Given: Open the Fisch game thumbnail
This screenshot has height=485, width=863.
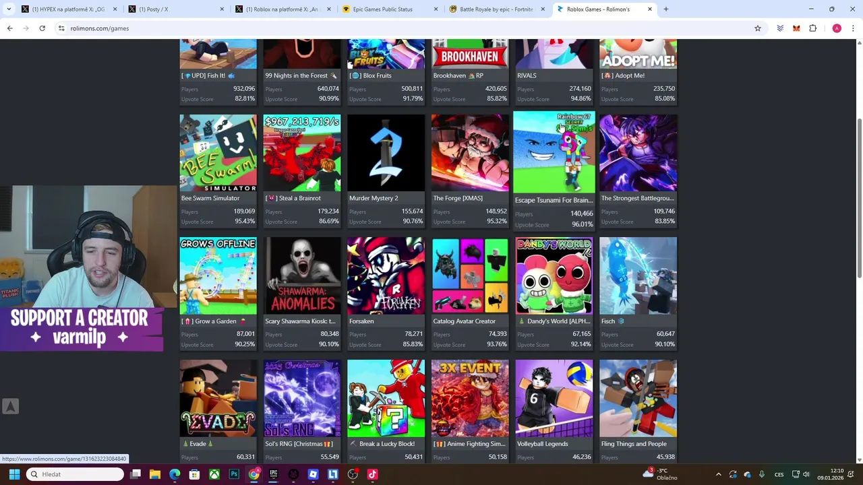Looking at the screenshot, I should pyautogui.click(x=638, y=276).
